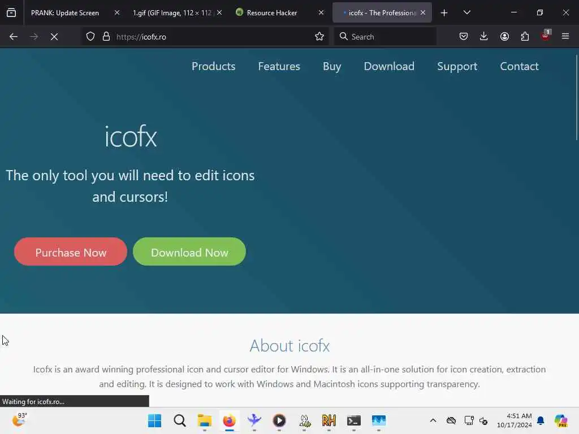Bookmark this page with the star
Screen dimensions: 579x434
[319, 37]
